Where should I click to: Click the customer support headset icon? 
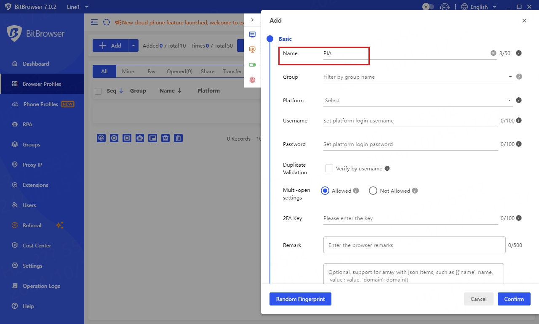[x=444, y=7]
